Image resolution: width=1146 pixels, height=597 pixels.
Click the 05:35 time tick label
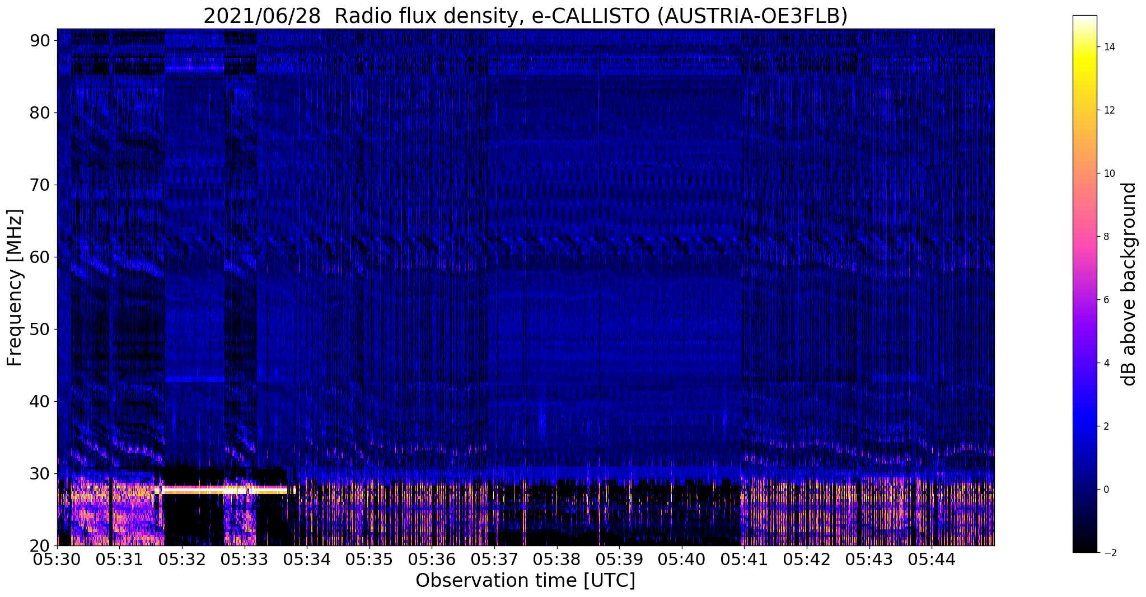pos(369,560)
